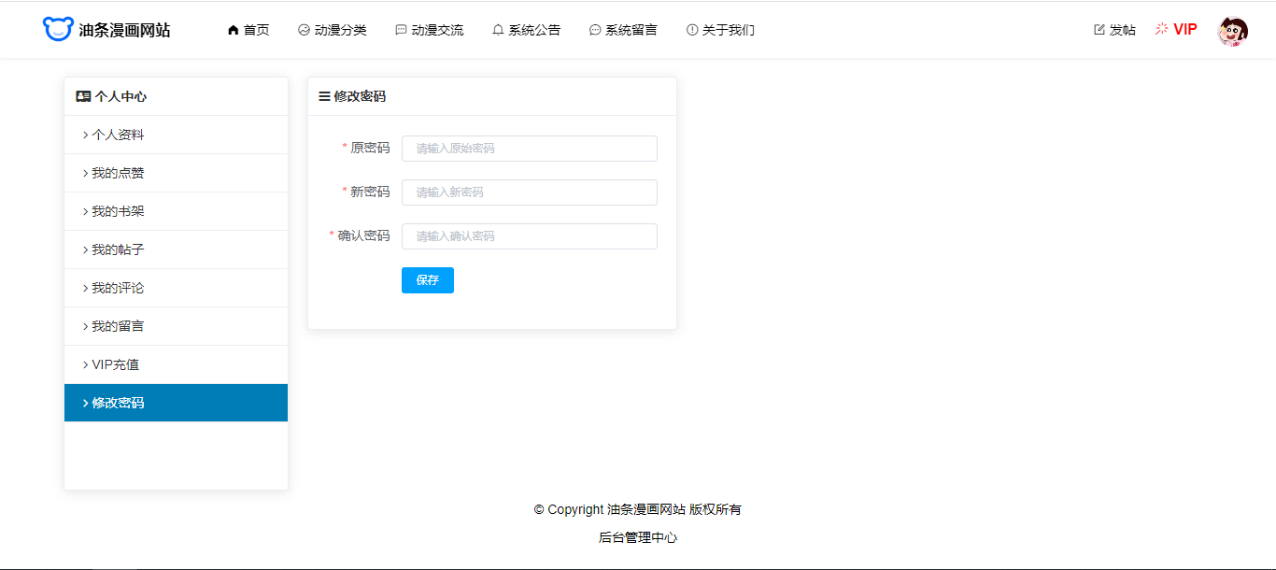Expand VIP充值 in the sidebar

pyautogui.click(x=115, y=364)
